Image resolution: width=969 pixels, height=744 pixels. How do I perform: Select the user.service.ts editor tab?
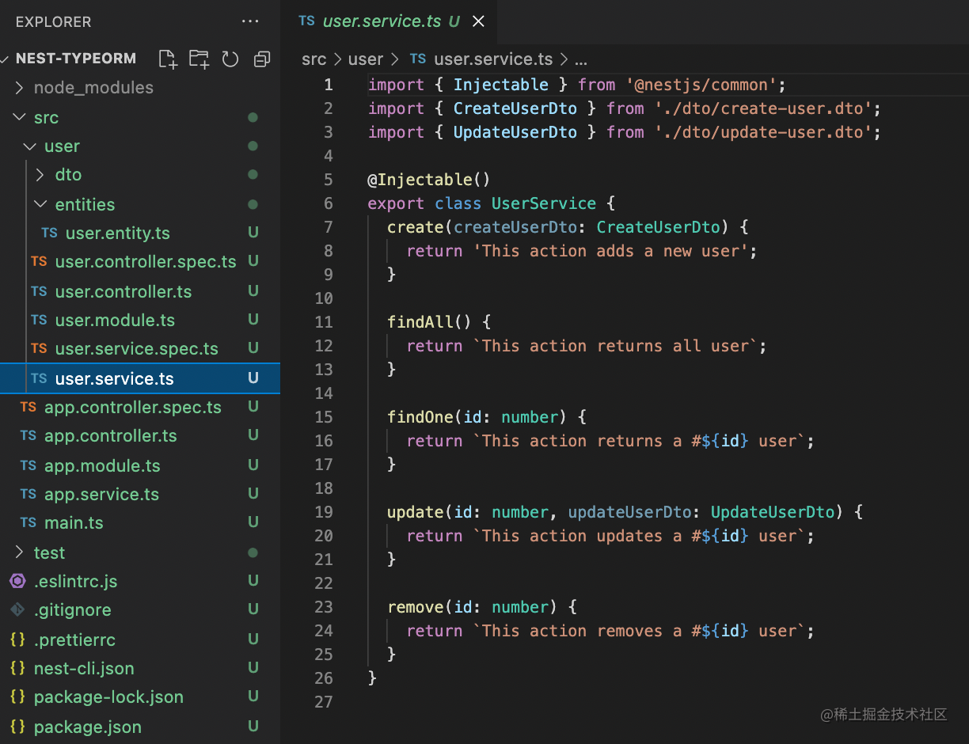pos(381,21)
